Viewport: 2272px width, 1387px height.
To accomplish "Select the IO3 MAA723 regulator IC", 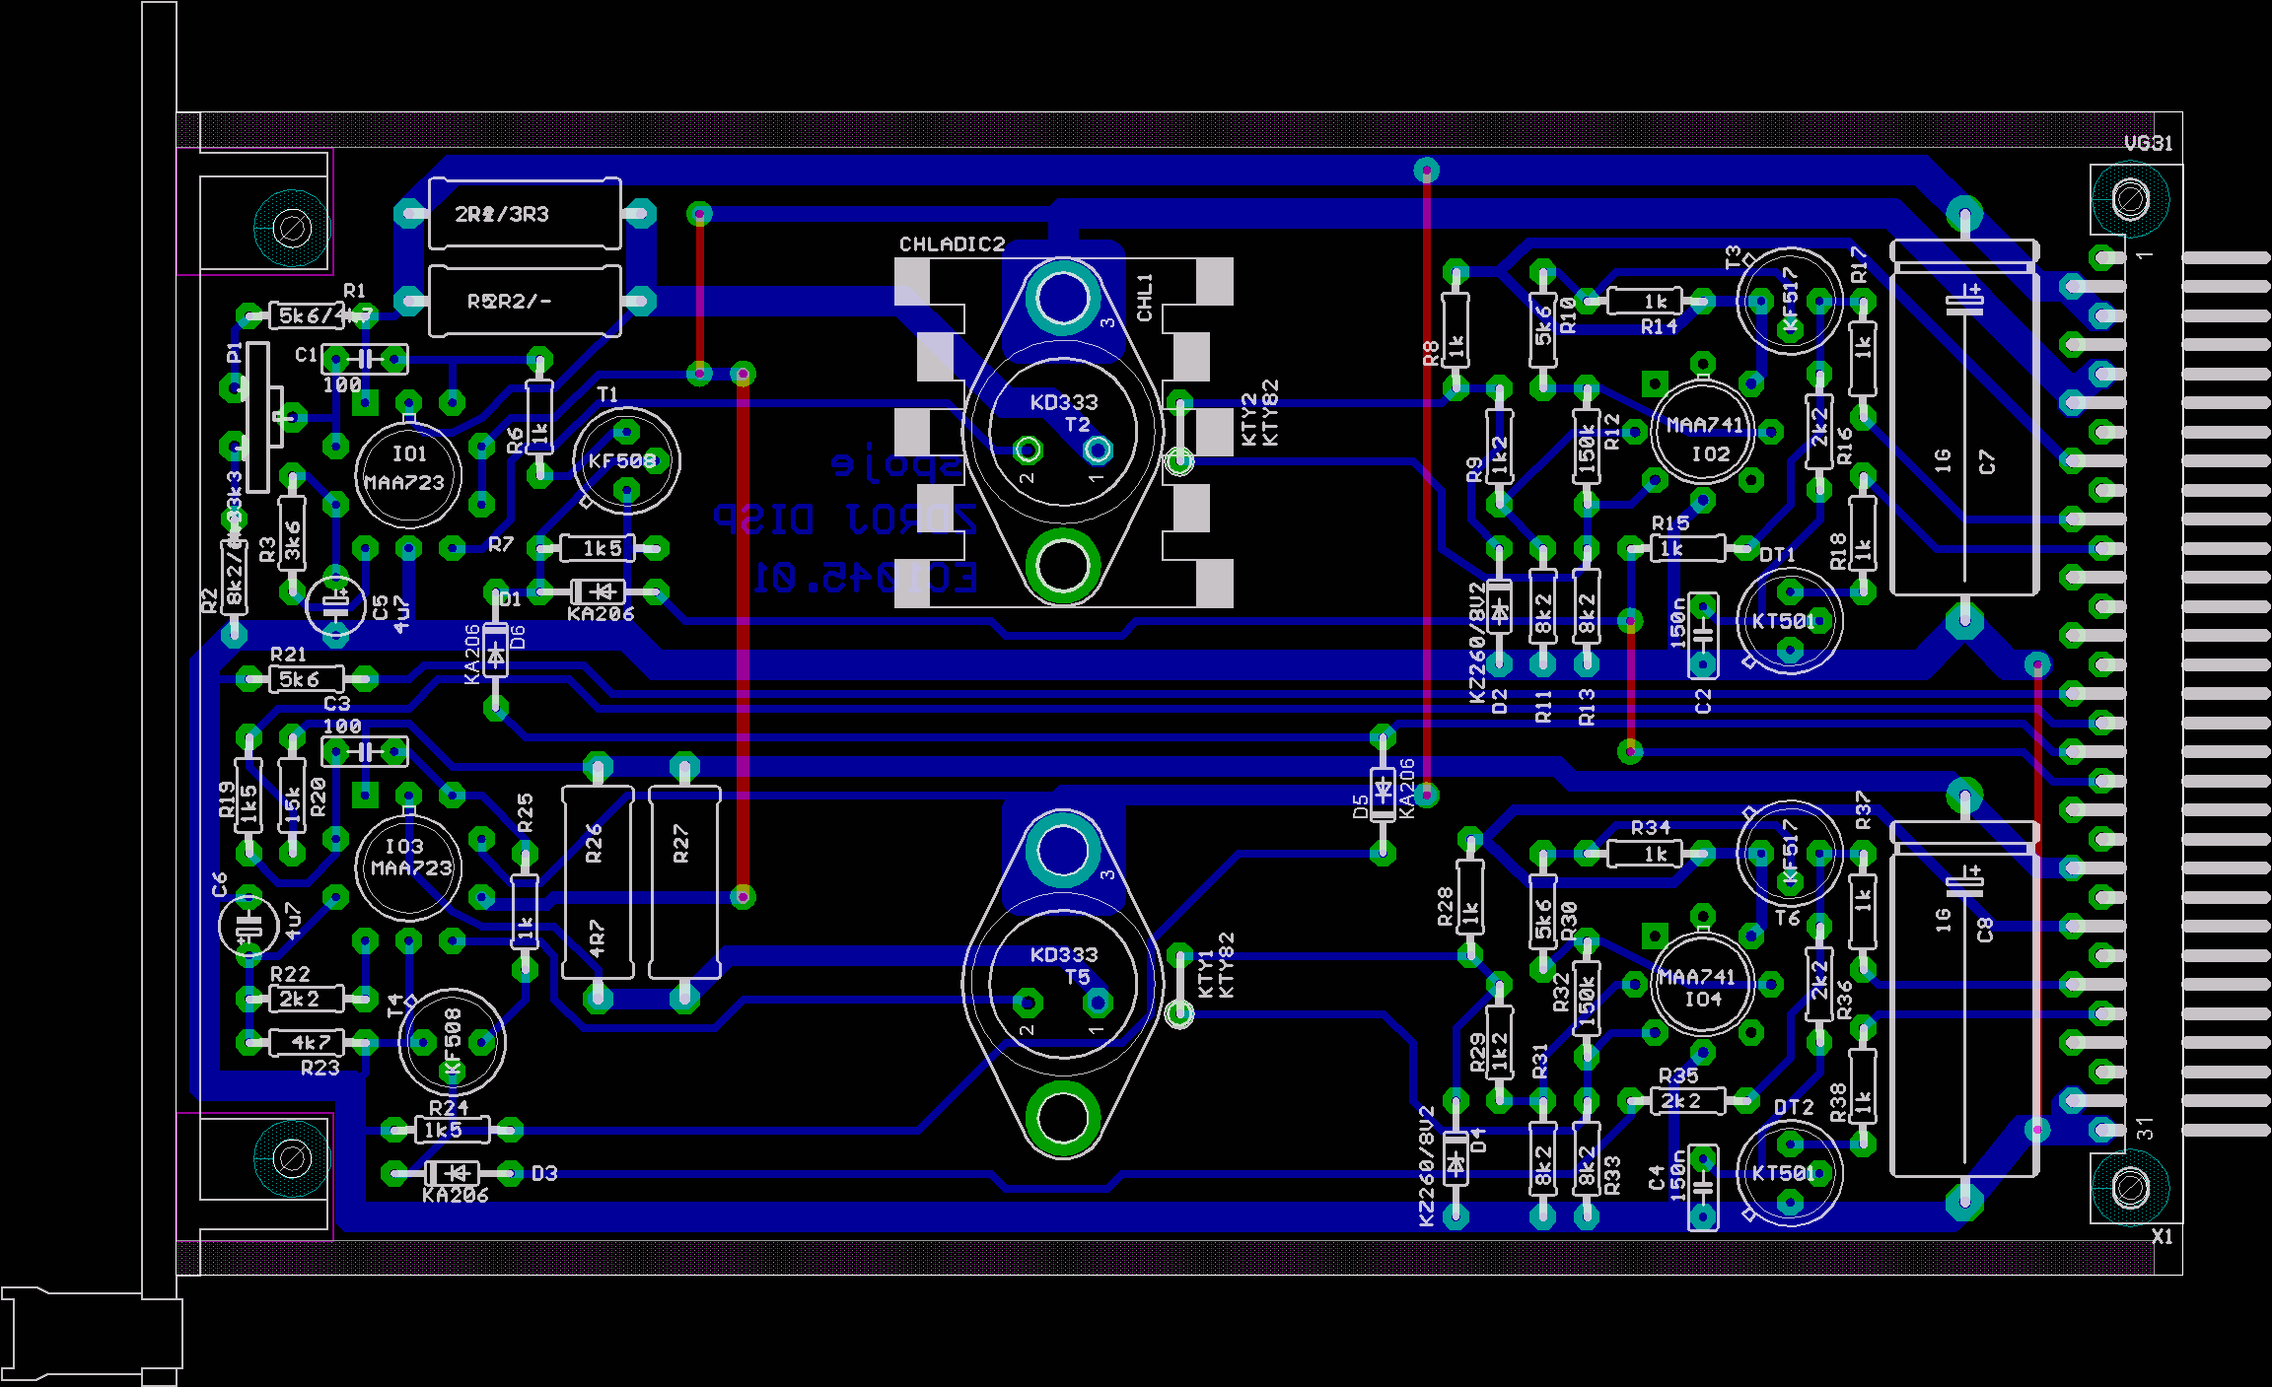I will [x=407, y=867].
